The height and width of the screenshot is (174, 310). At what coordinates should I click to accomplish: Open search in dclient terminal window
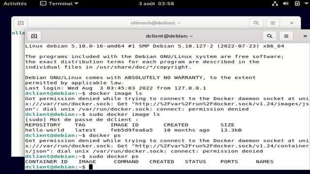coord(269,36)
